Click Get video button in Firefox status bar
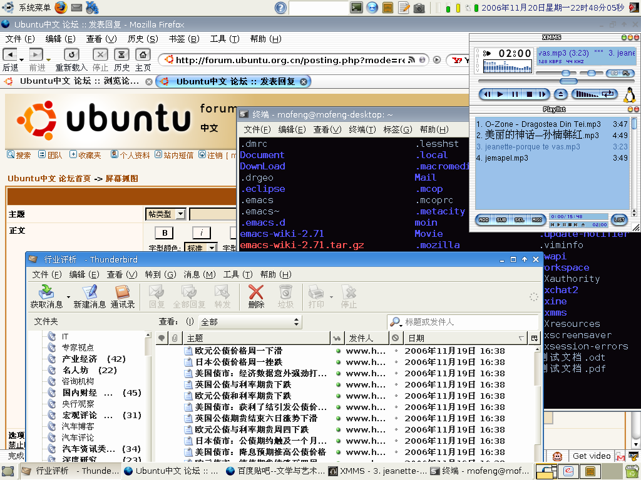 (591, 456)
